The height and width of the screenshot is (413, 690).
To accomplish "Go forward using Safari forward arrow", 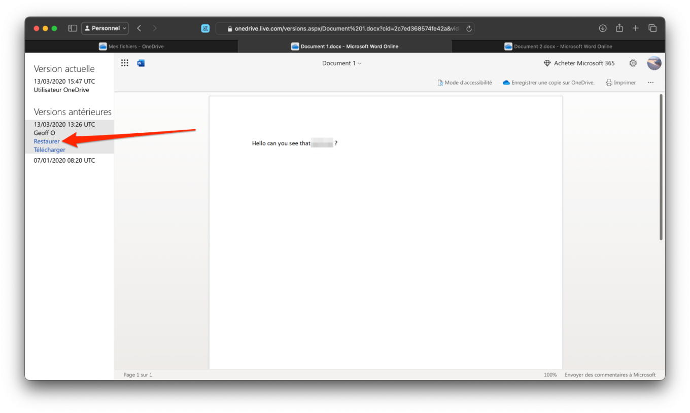I will click(x=155, y=28).
